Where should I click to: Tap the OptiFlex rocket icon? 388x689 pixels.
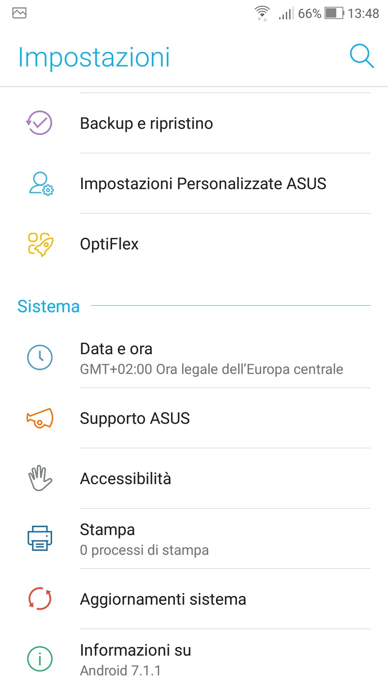(40, 244)
